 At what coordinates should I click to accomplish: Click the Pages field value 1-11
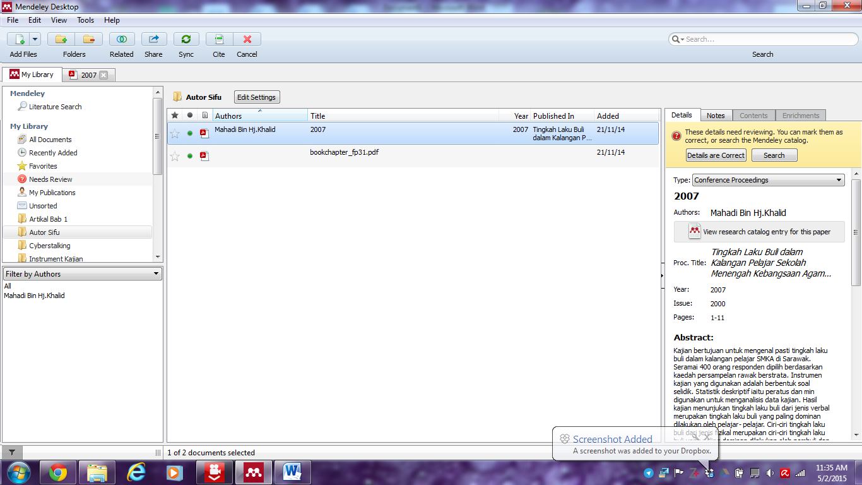[x=717, y=318]
